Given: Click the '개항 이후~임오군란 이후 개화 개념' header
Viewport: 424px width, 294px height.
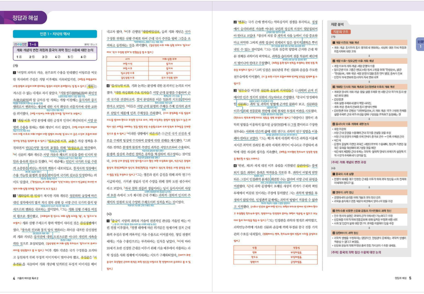Looking at the screenshot, I should click(369, 61).
